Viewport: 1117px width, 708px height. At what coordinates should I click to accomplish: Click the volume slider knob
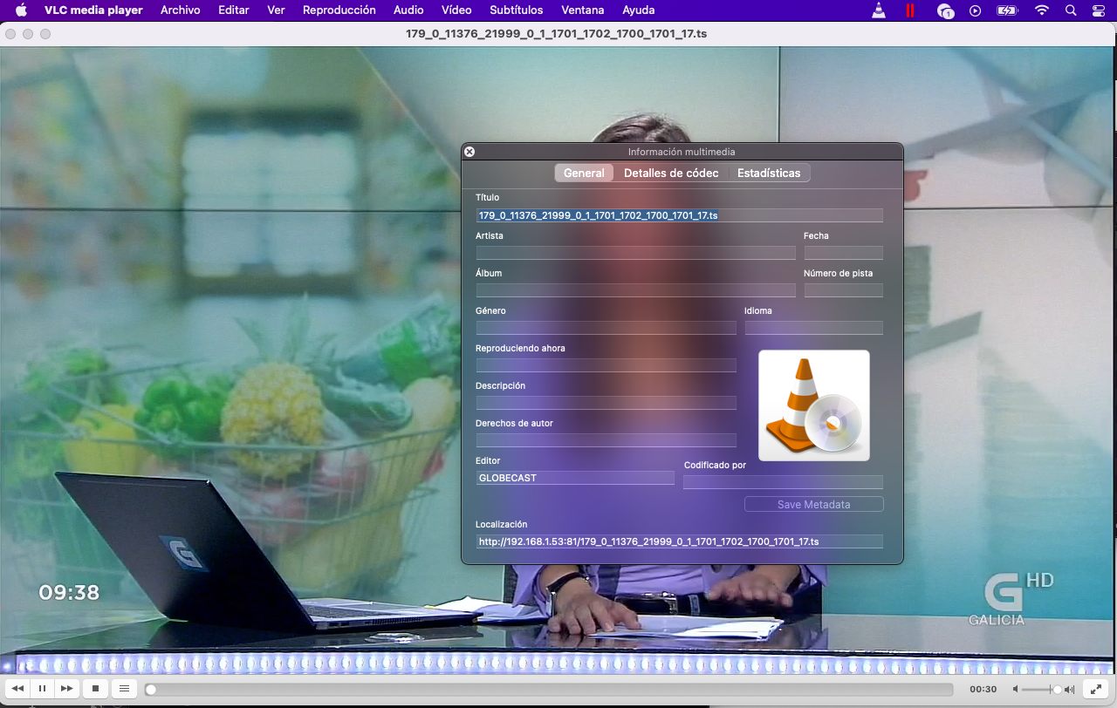point(1057,689)
